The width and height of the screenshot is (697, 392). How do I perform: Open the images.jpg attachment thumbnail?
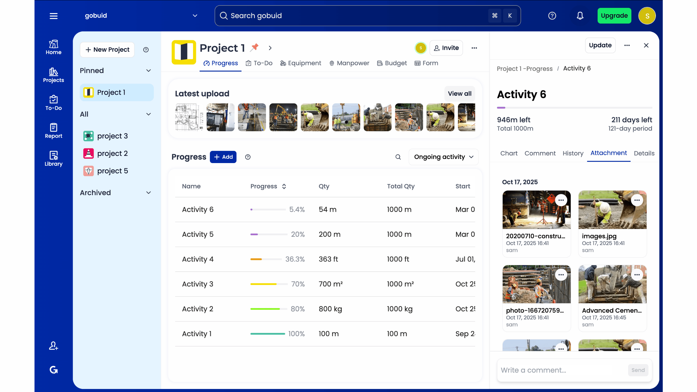pos(612,210)
